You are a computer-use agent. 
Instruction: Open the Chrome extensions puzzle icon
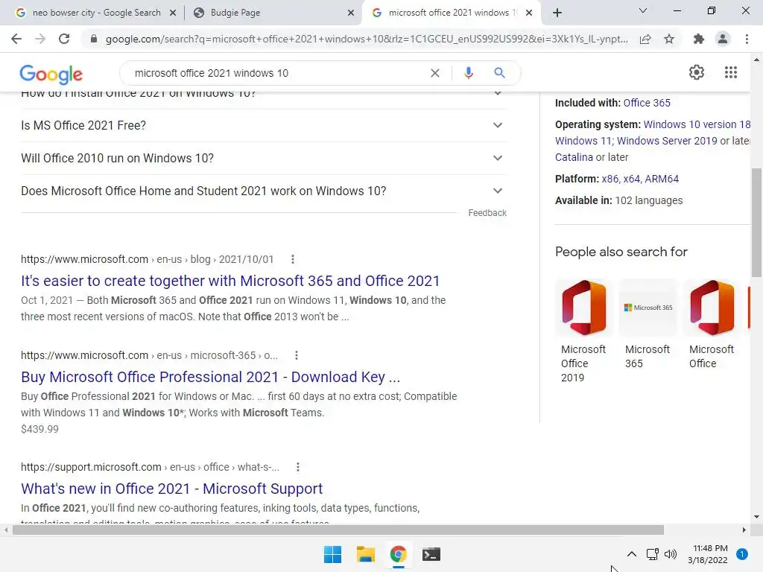(x=699, y=39)
